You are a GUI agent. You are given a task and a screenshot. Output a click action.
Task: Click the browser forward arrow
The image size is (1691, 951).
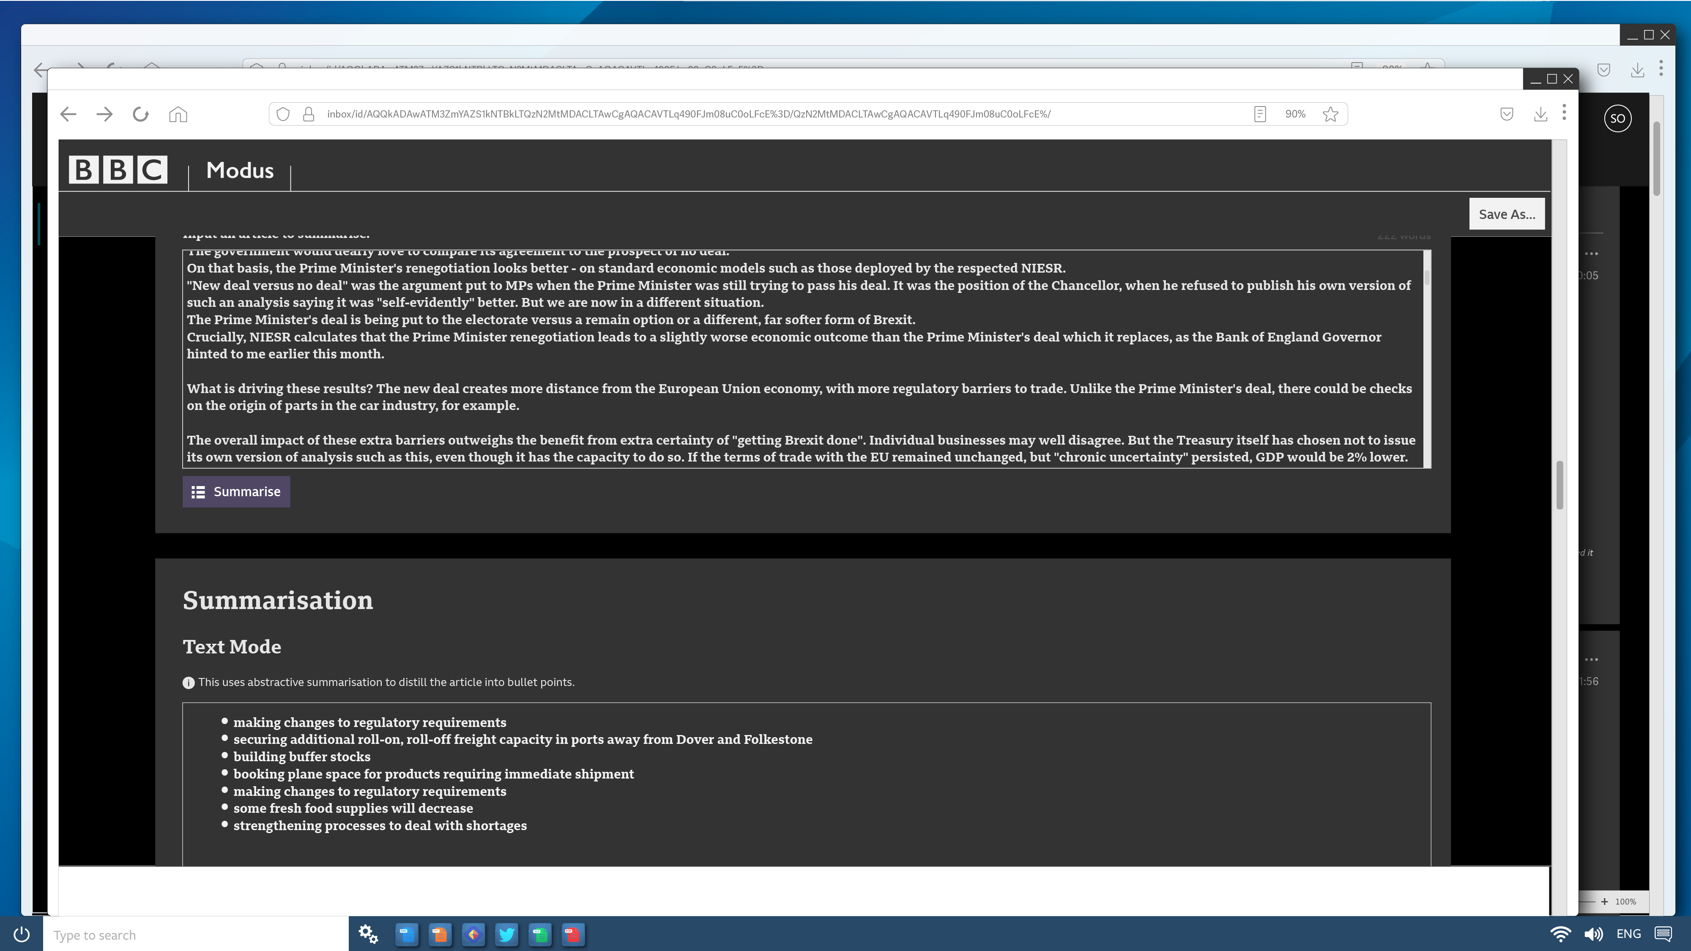click(104, 114)
